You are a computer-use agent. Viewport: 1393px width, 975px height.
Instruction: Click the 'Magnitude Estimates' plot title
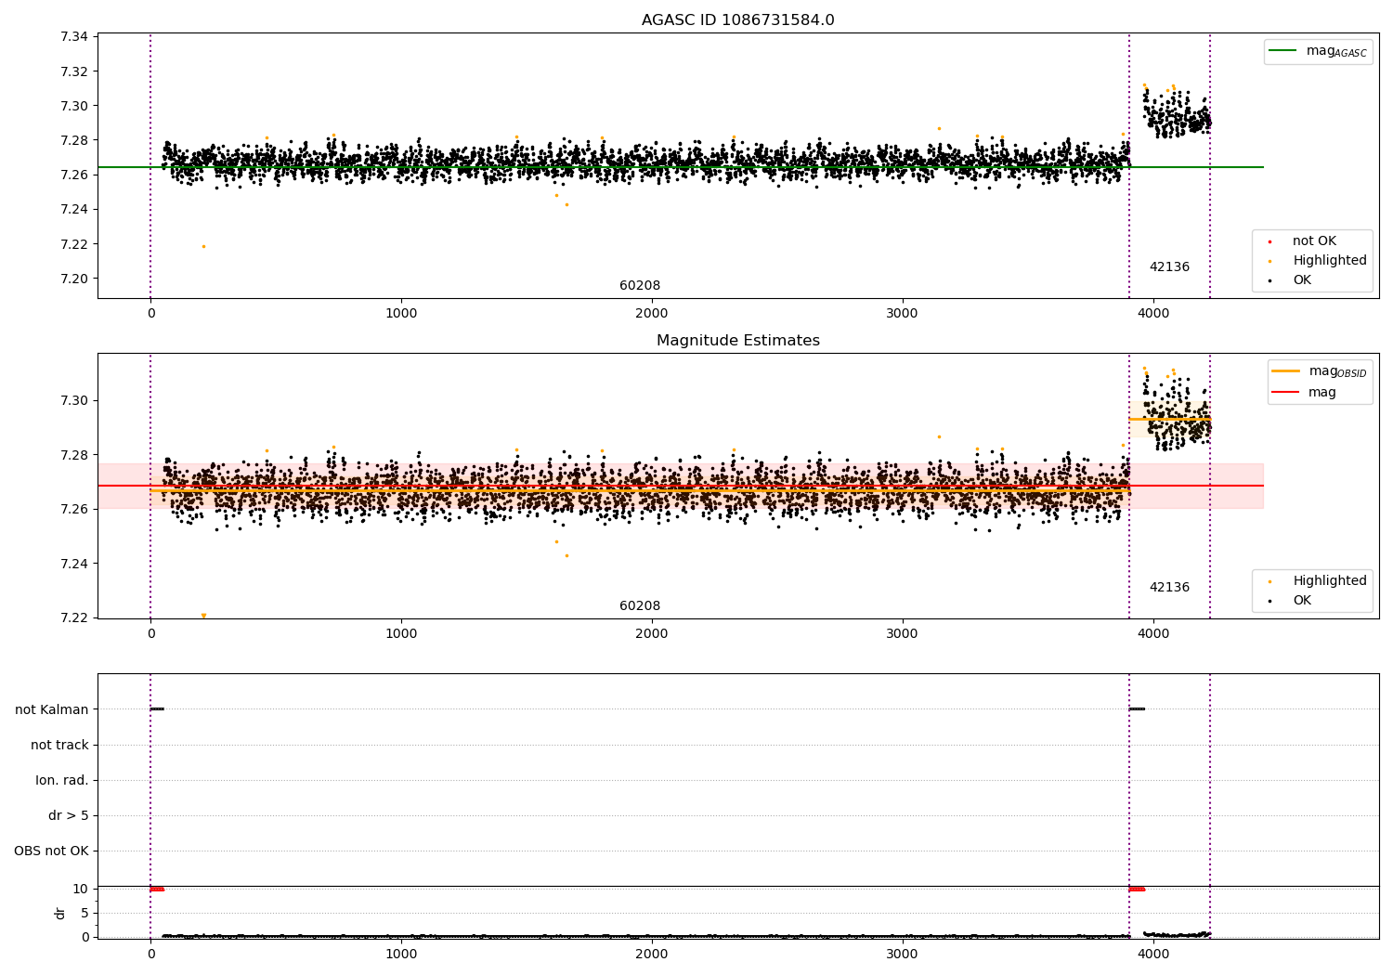point(737,341)
